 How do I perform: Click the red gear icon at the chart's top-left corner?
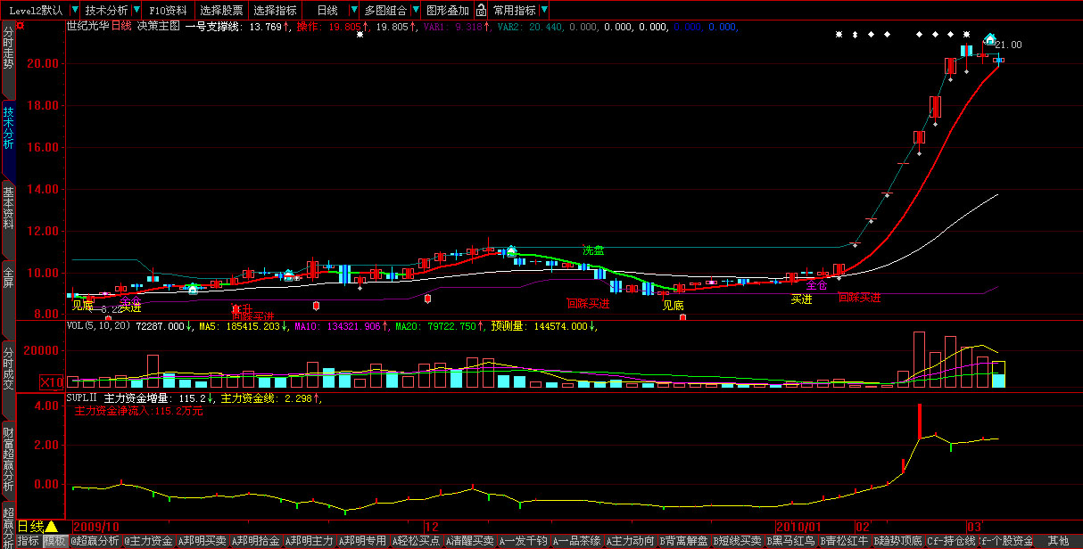pyautogui.click(x=21, y=26)
